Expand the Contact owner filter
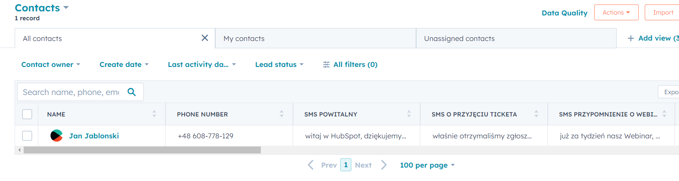This screenshot has width=679, height=181. click(x=51, y=65)
